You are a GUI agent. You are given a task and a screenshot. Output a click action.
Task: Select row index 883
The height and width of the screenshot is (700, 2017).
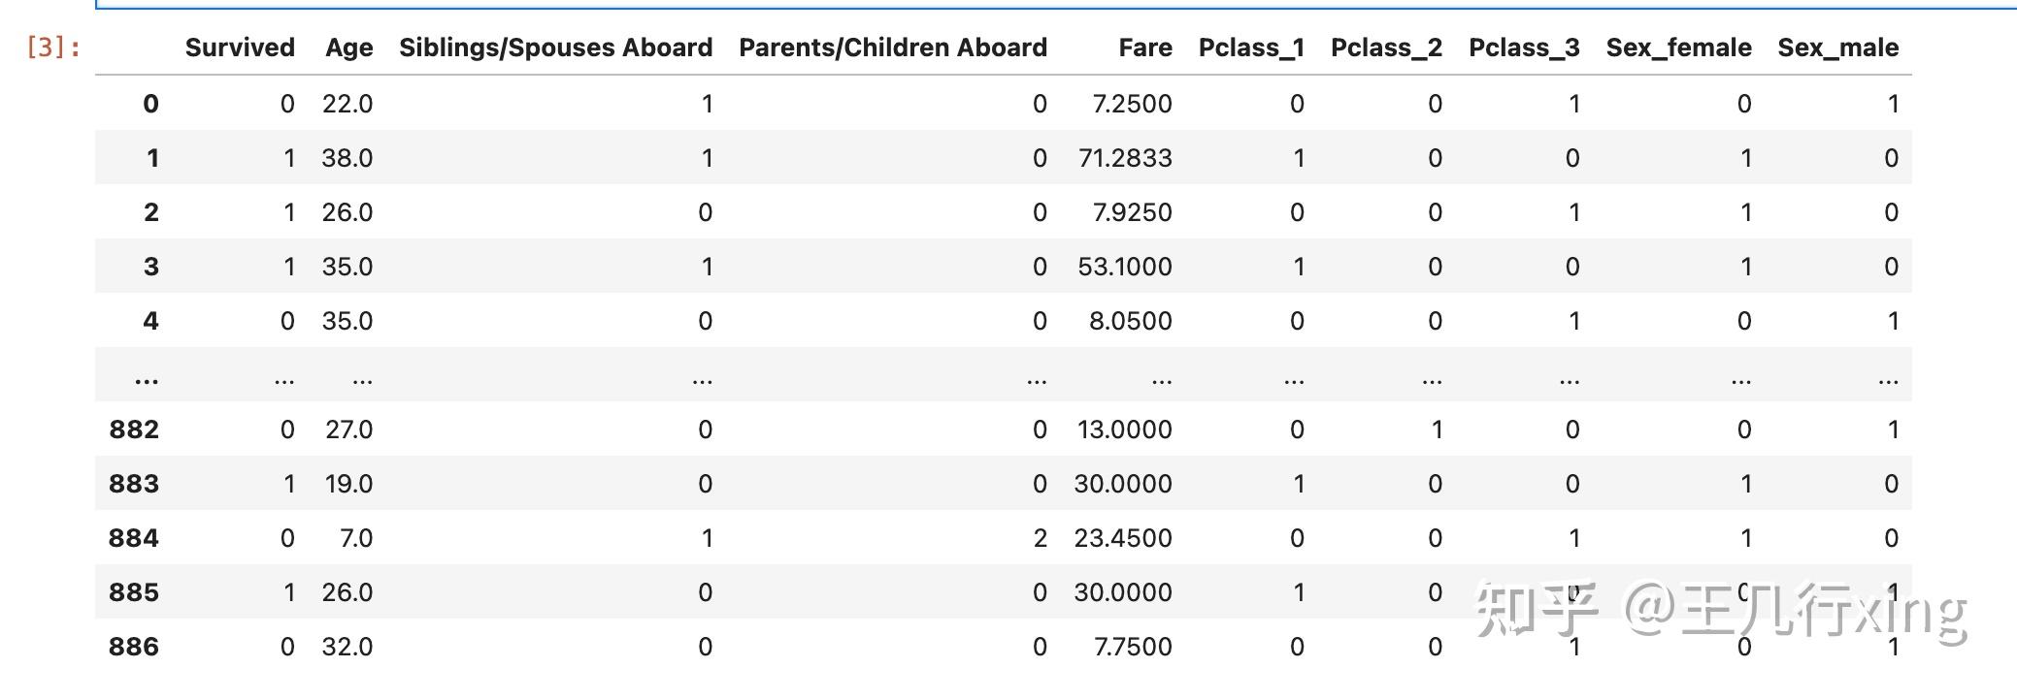click(134, 484)
